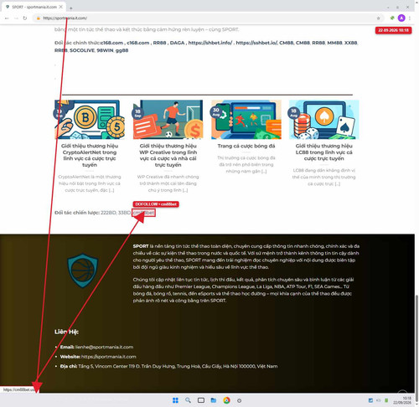The width and height of the screenshot is (419, 407).
Task: Go forward in browser history
Action: click(x=16, y=18)
